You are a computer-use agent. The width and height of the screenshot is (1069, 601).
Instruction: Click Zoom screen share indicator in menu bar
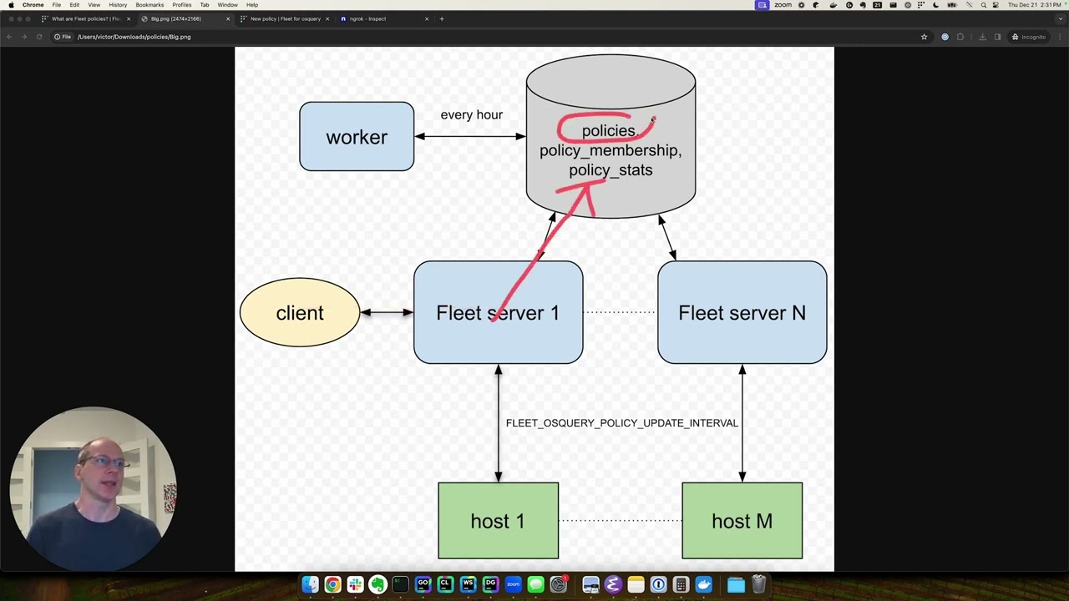(x=762, y=5)
